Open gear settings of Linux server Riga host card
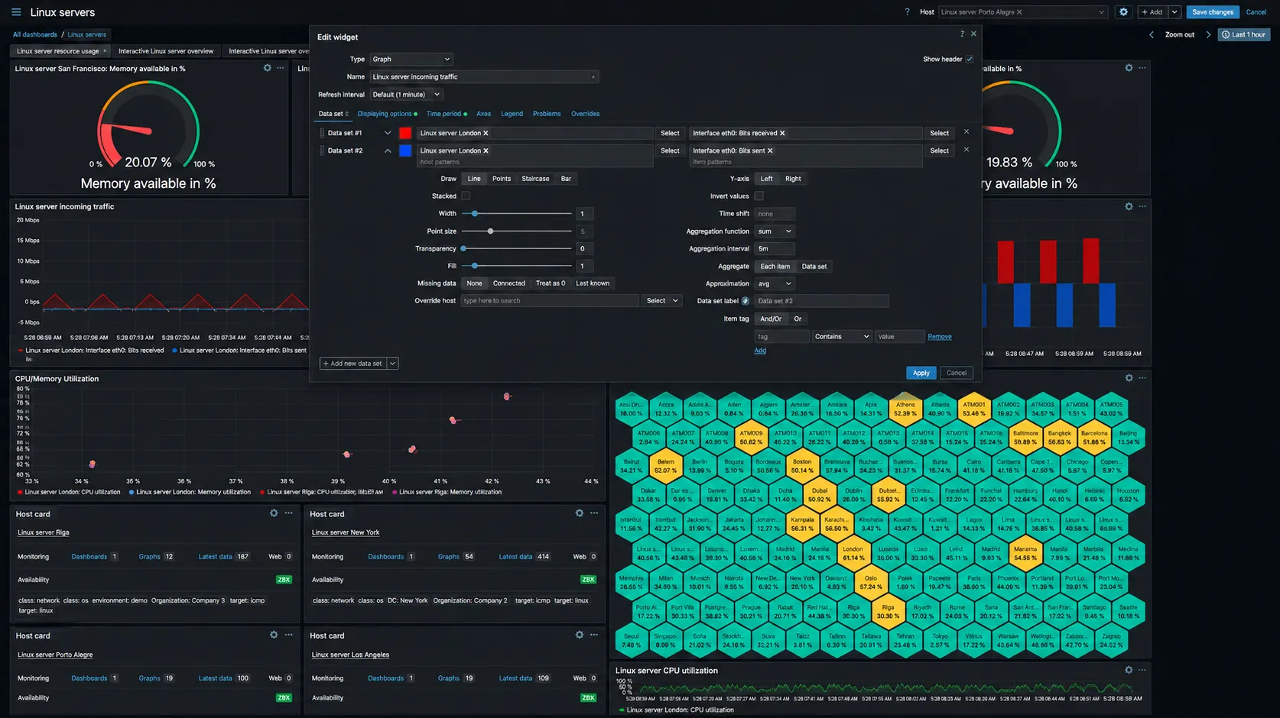Screen dimensions: 1280x718 click(274, 513)
